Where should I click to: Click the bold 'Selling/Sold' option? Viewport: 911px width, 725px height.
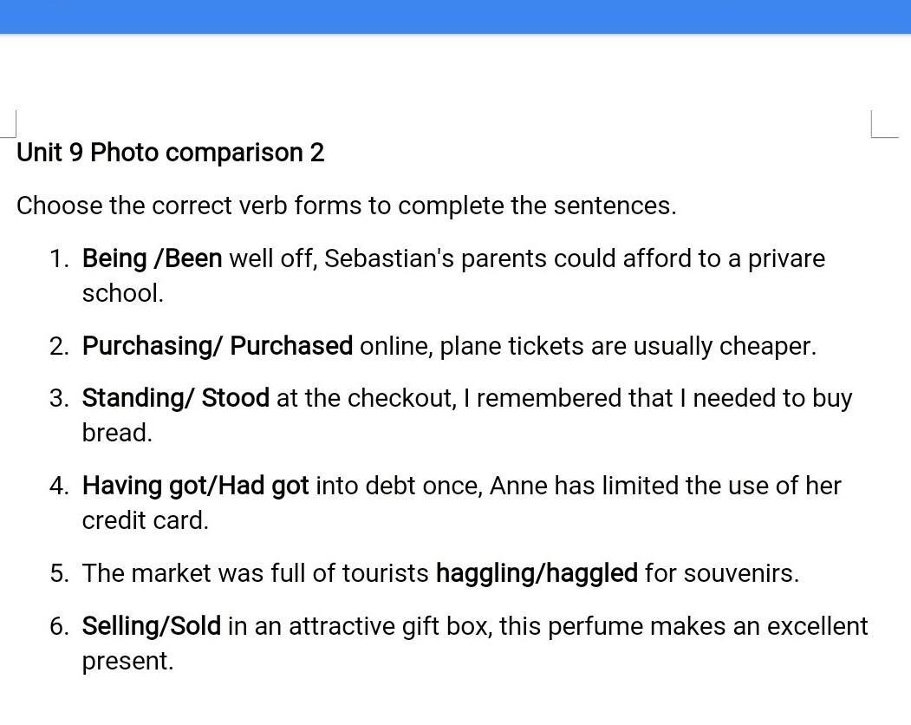(x=151, y=626)
